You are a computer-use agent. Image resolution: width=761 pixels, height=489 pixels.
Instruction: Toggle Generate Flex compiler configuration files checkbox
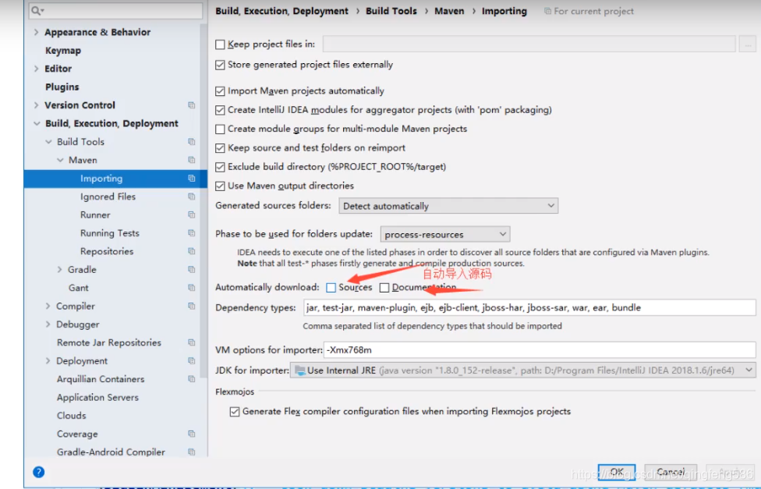235,411
